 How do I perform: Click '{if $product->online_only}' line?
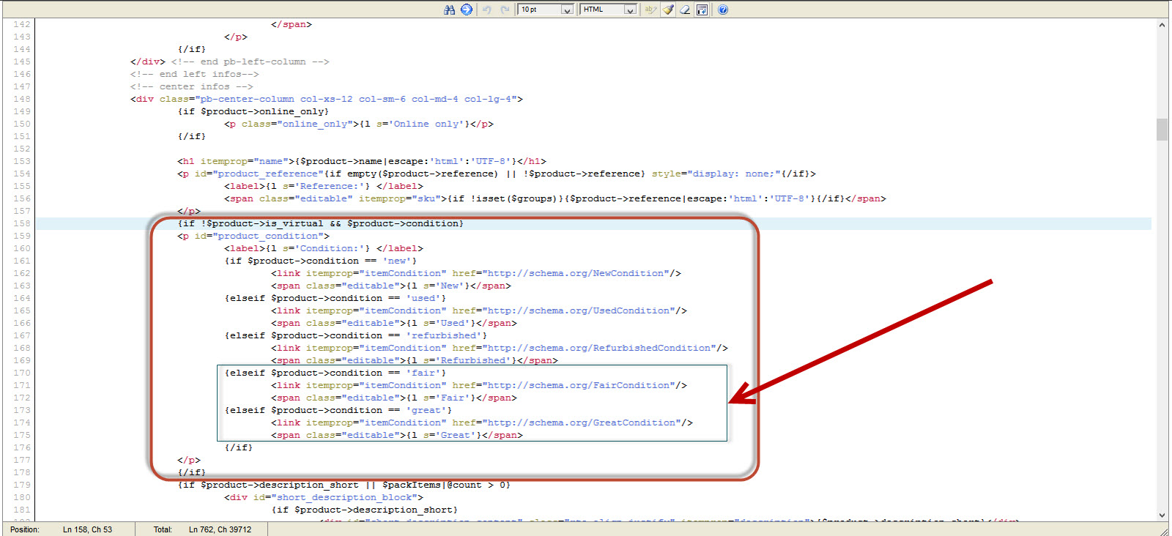(253, 111)
